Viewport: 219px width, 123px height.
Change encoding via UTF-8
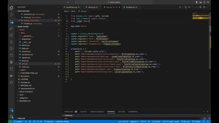coord(143,122)
